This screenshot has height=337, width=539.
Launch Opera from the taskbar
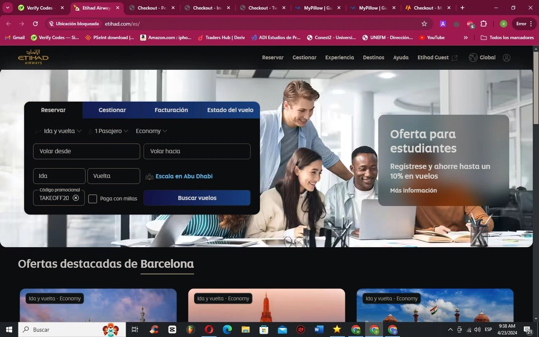(209, 329)
